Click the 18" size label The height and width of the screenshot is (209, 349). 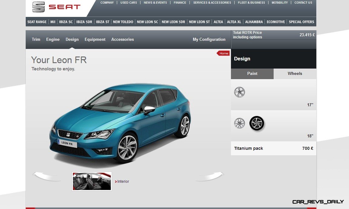tap(310, 136)
